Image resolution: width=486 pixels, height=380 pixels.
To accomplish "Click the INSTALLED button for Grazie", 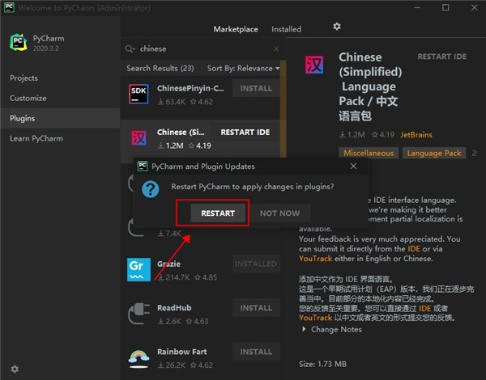I will click(x=256, y=264).
